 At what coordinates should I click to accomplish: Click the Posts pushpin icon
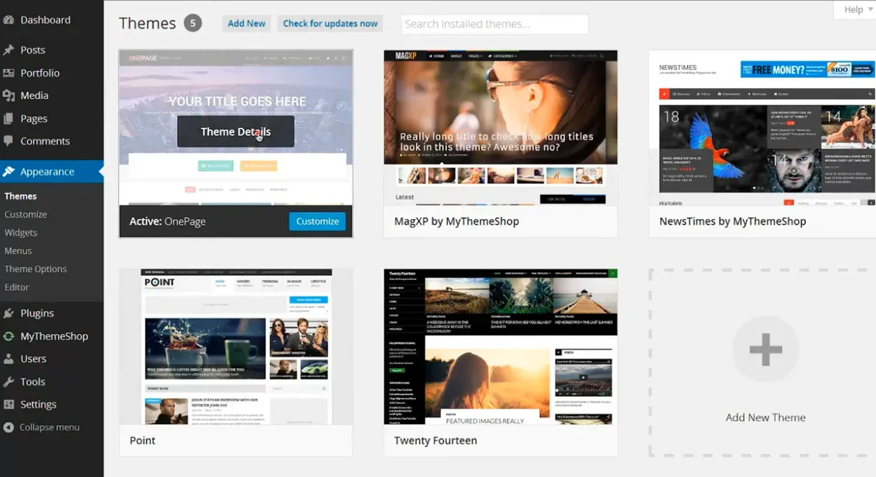pos(9,50)
